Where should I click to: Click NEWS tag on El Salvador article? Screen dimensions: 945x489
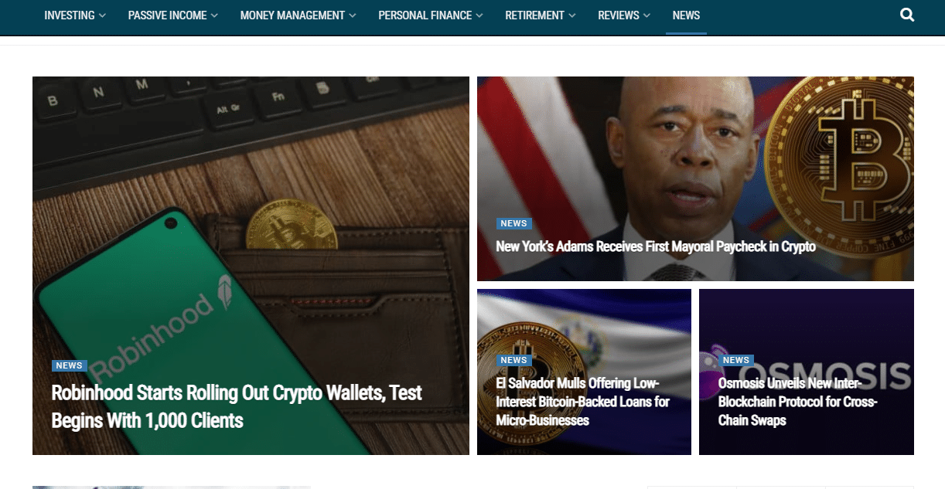[513, 360]
